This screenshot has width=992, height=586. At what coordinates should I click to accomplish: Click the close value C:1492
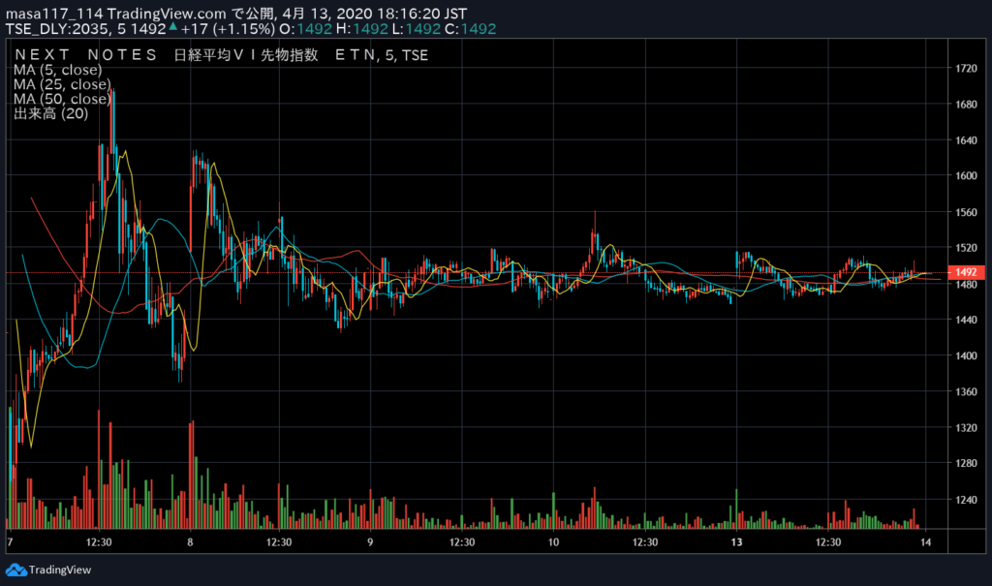(471, 29)
